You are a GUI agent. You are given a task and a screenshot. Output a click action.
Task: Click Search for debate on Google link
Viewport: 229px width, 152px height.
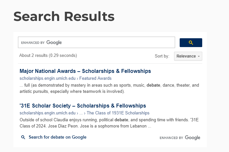pos(57,137)
